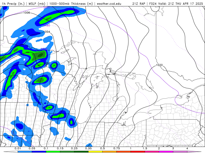This screenshot has width=205, height=153.
Task: Click the '1.5' legend value
Action: (145, 148)
